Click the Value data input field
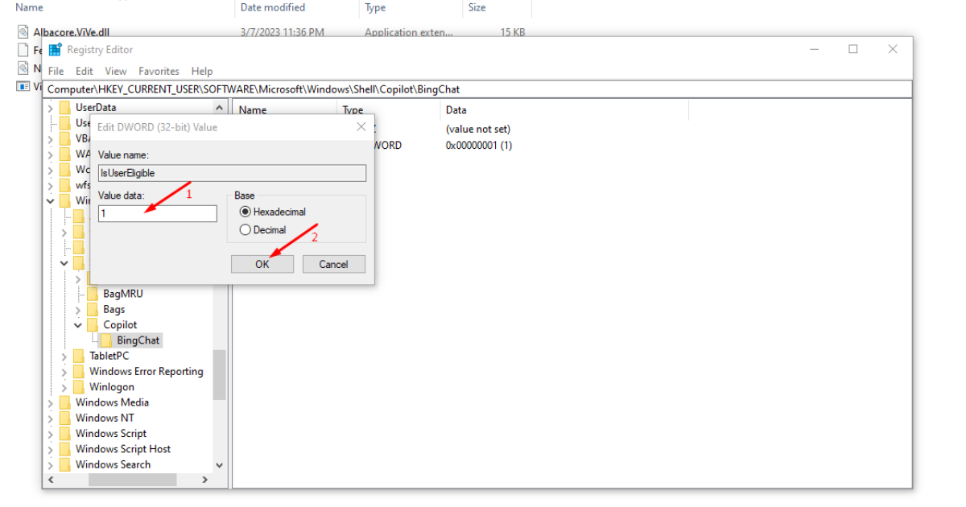Viewport: 966px width, 507px height. point(158,213)
